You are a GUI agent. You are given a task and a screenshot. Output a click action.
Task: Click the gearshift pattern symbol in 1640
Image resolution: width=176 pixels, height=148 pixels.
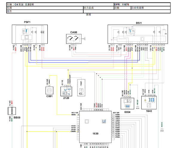point(149,105)
